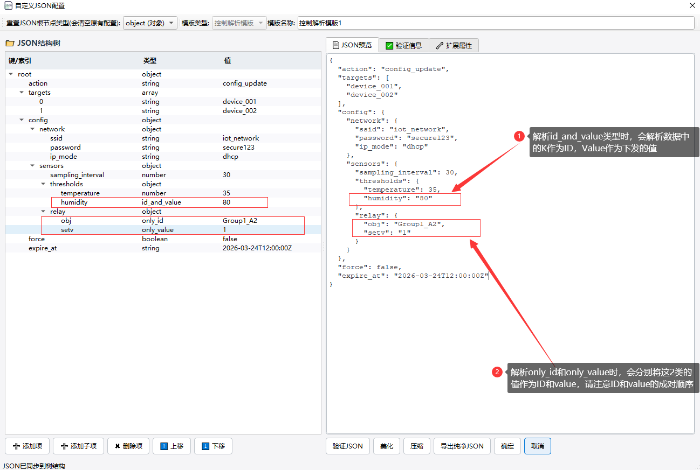The height and width of the screenshot is (470, 700).
Task: Collapse the root tree node
Action: coord(11,74)
